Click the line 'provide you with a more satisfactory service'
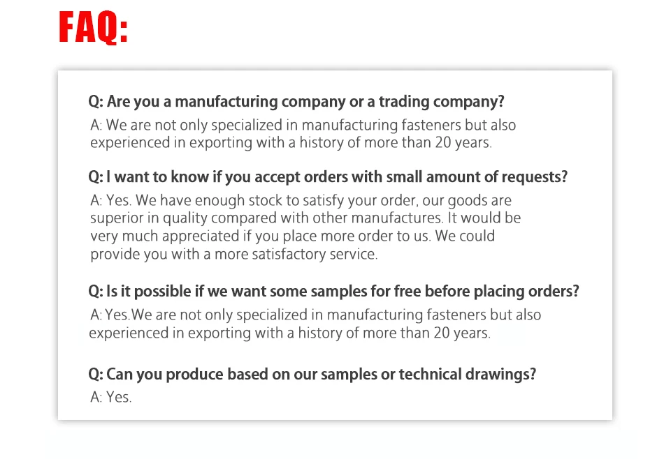Screen dimensions: 671x459 click(233, 255)
